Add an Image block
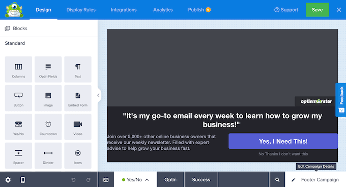This screenshot has width=346, height=187. [x=48, y=98]
